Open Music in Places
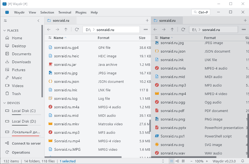This screenshot has height=164, width=249. click(x=17, y=78)
